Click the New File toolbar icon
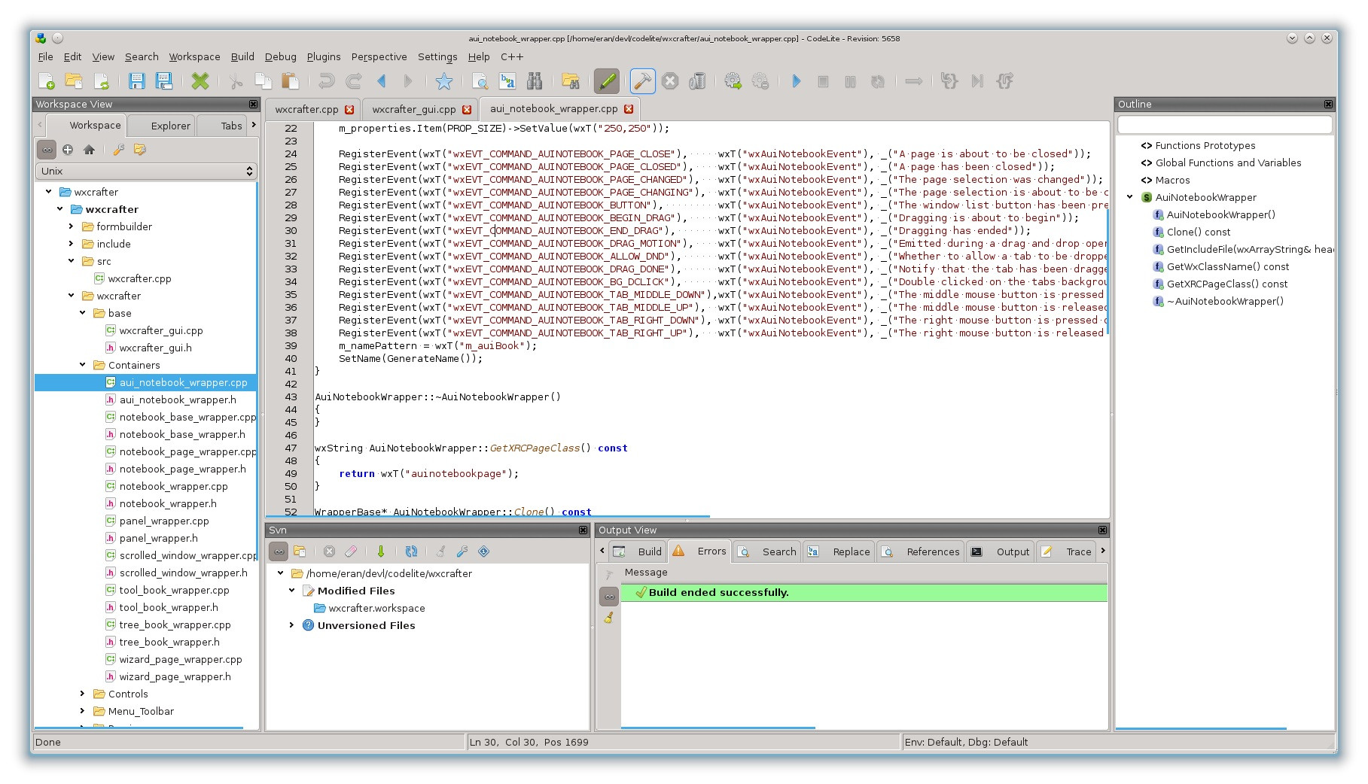The height and width of the screenshot is (784, 1368). [47, 81]
